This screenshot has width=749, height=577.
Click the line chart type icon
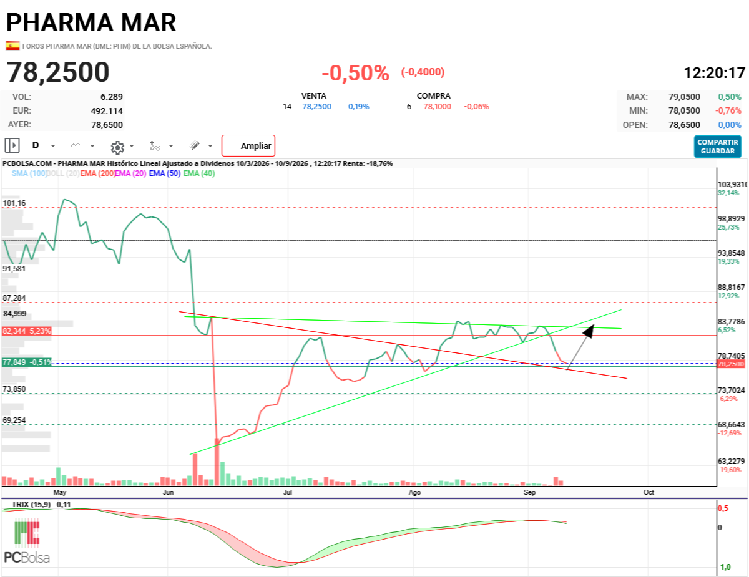76,145
